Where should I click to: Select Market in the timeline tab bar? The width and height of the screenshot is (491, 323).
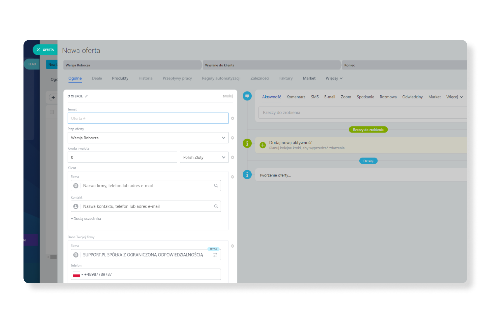pos(434,97)
